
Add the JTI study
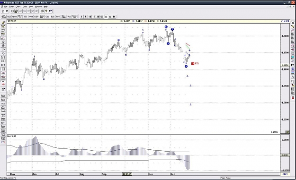[x=25, y=17]
